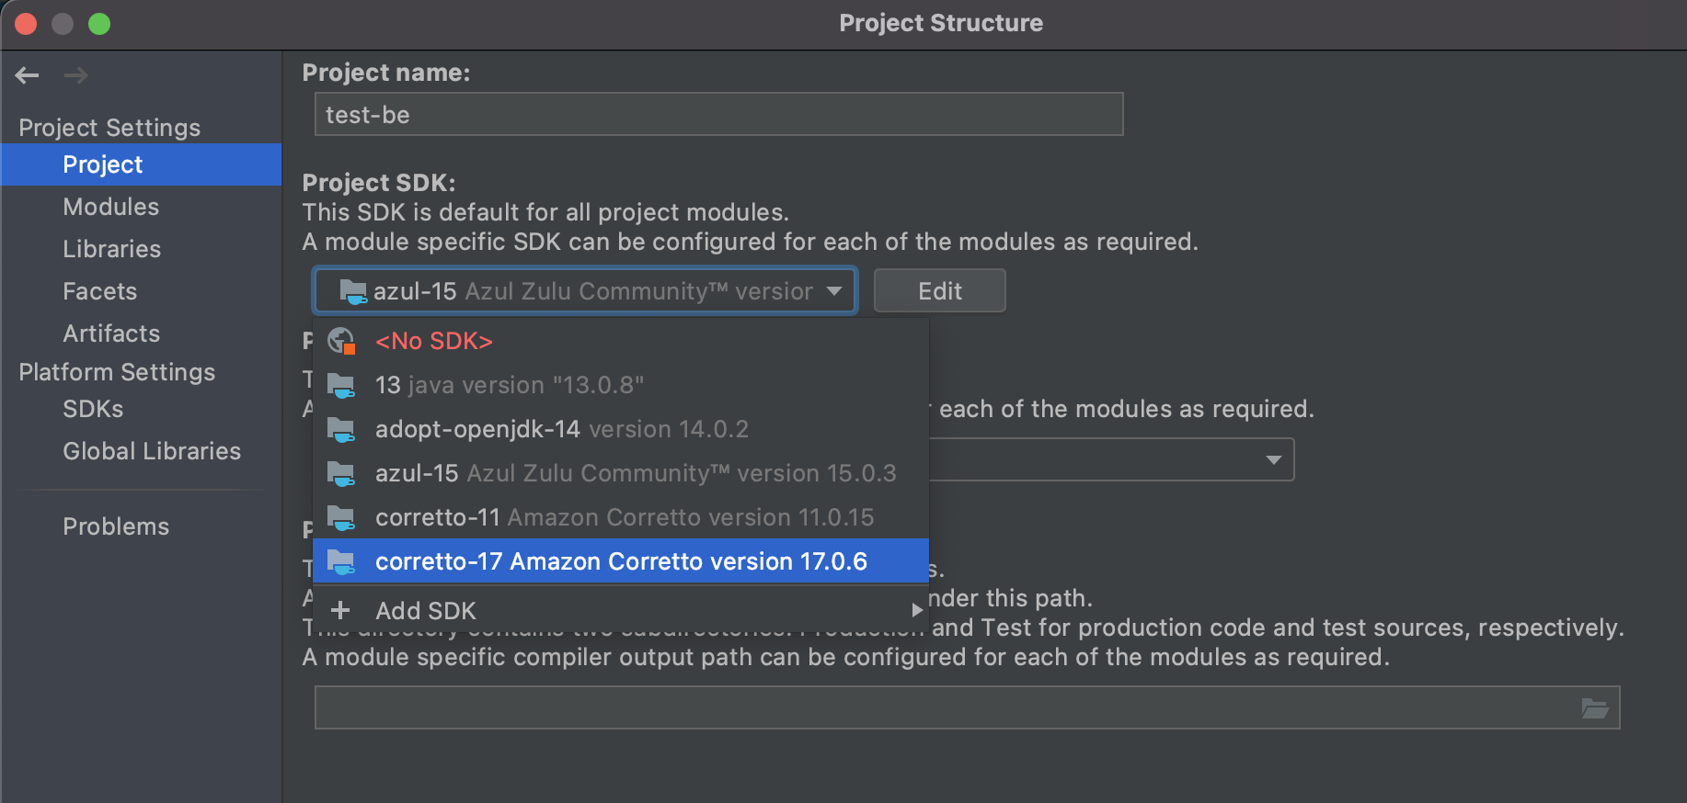Viewport: 1687px width, 803px height.
Task: Click the forward navigation arrow
Action: [x=76, y=75]
